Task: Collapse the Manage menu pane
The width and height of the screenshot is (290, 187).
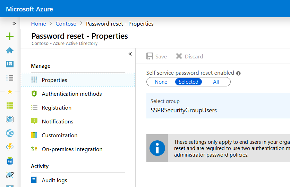Action: (x=130, y=54)
